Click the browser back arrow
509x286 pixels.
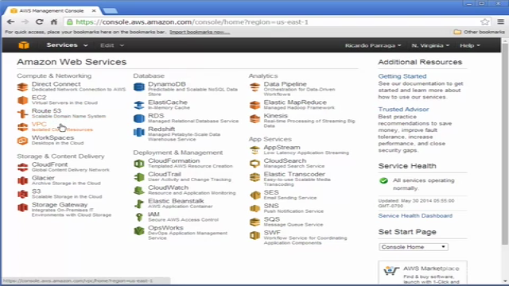[x=10, y=21]
